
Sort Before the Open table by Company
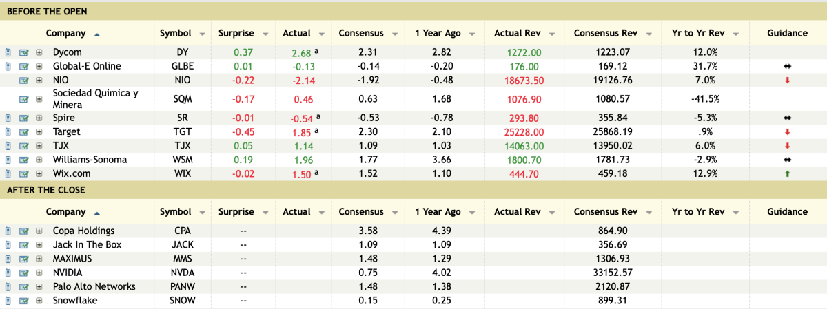point(66,33)
